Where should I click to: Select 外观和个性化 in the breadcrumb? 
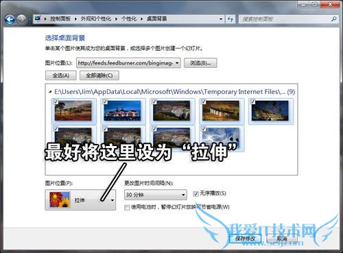96,19
